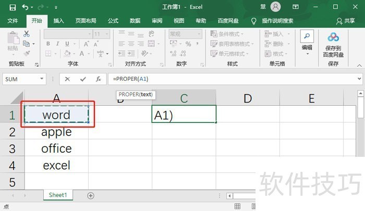Open the font size dropdown

pos(107,34)
